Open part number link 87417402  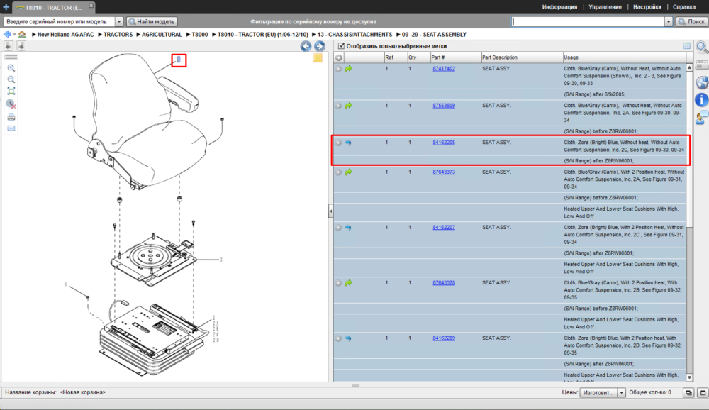pos(444,69)
